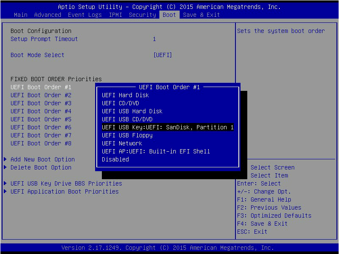Viewport: 339px width, 254px height.
Task: Select UEFI CD/DVD boot option
Action: (120, 103)
